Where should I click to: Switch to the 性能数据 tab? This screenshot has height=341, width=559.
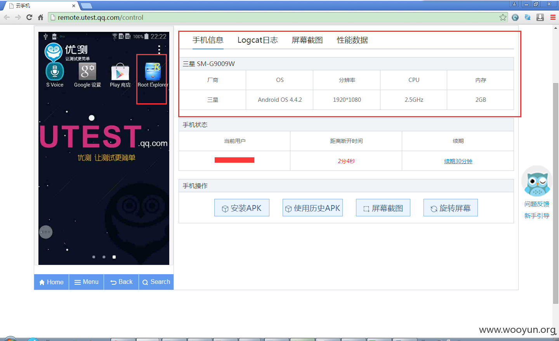pyautogui.click(x=352, y=40)
